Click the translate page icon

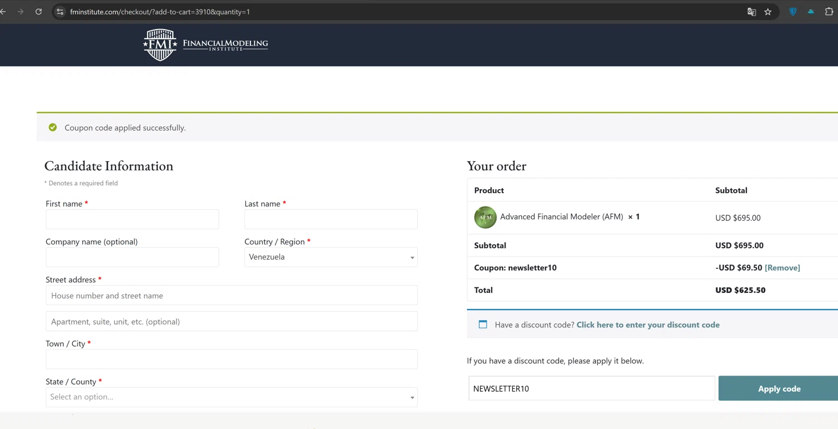click(751, 12)
